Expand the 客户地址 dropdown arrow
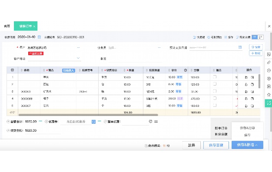This screenshot has width=272, height=172. click(x=78, y=58)
